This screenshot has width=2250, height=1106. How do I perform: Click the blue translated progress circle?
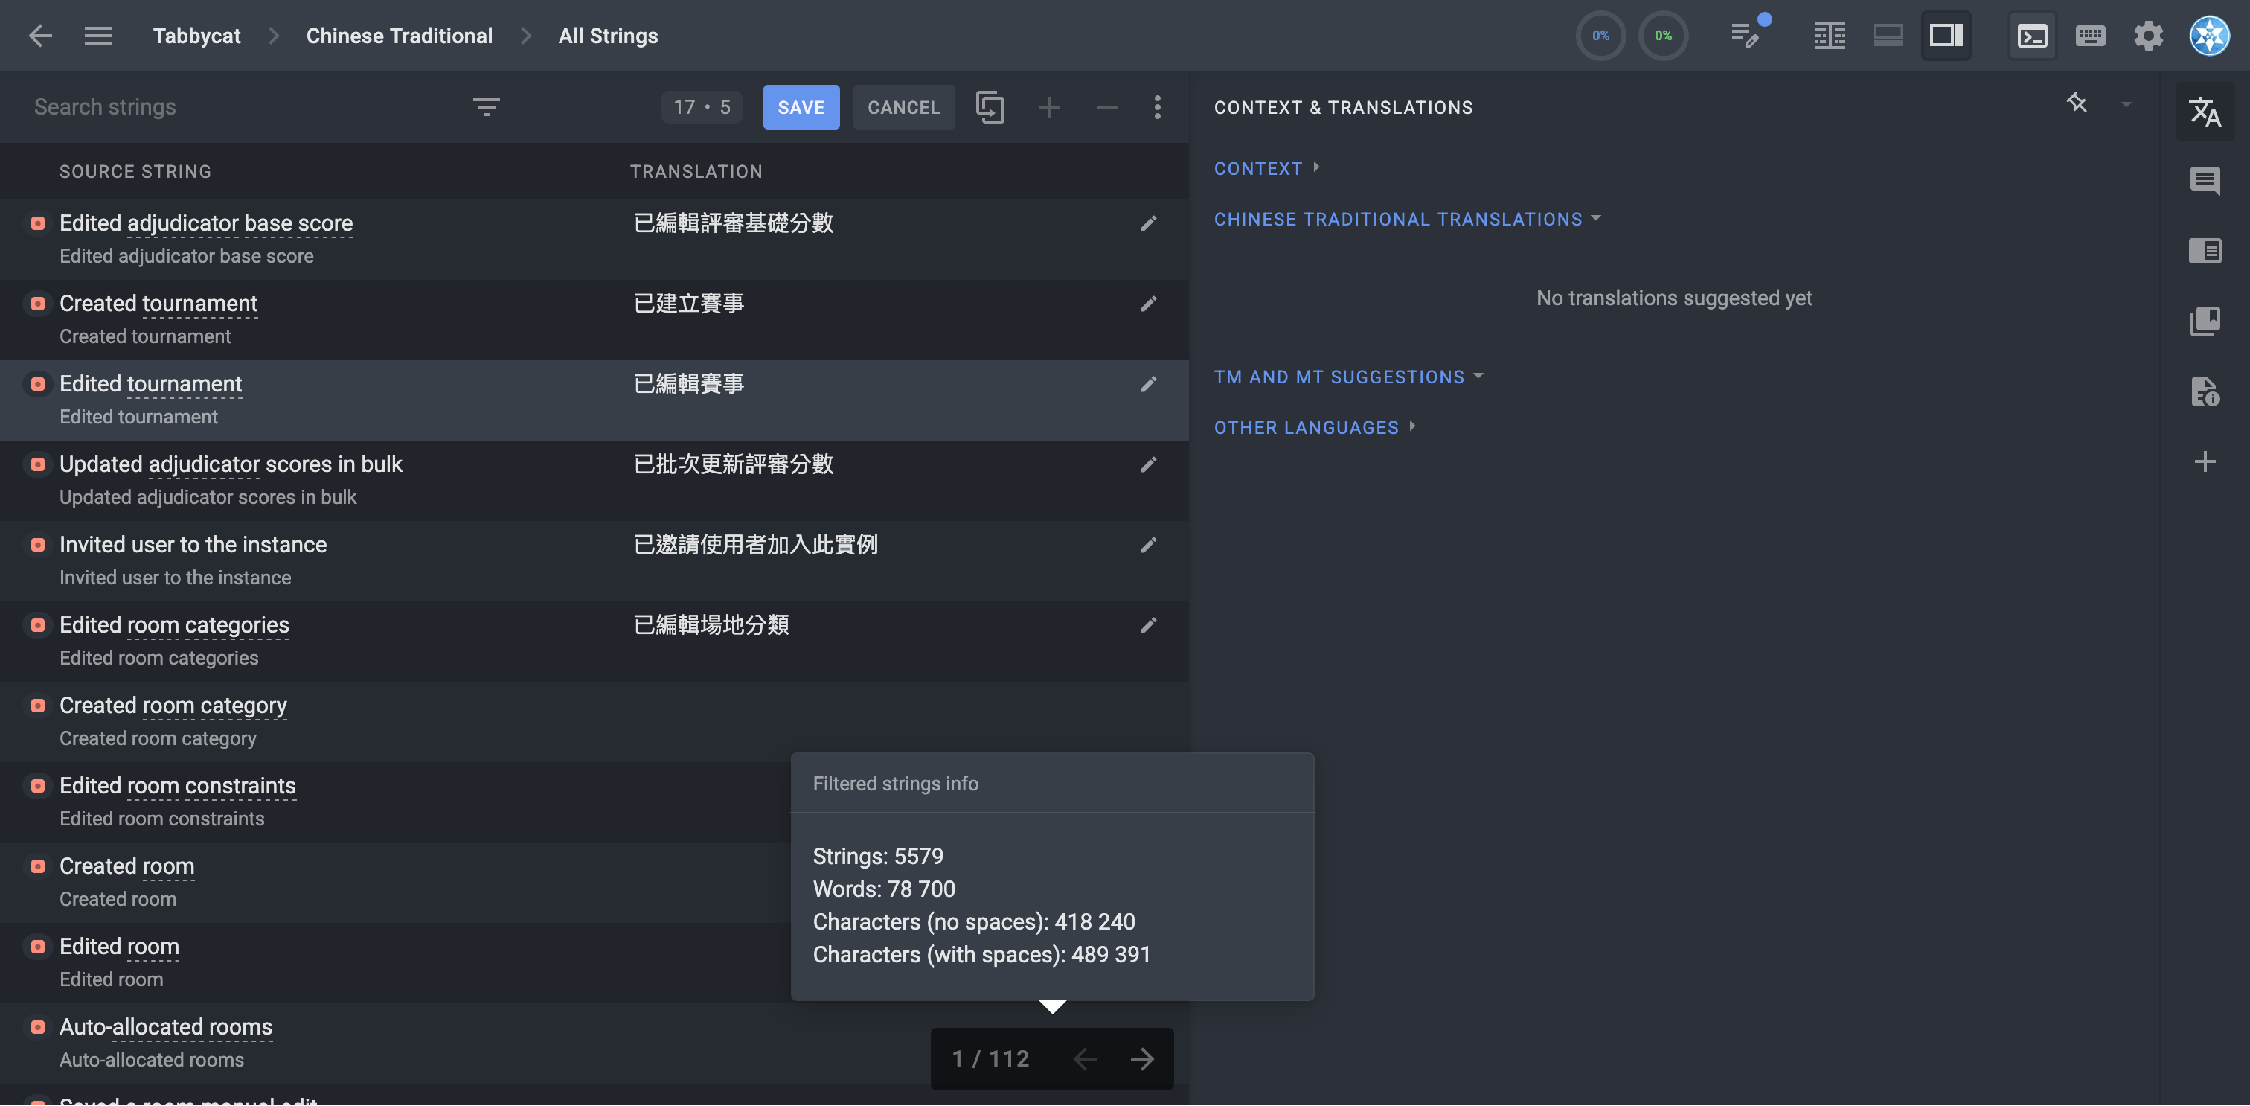[x=1600, y=36]
